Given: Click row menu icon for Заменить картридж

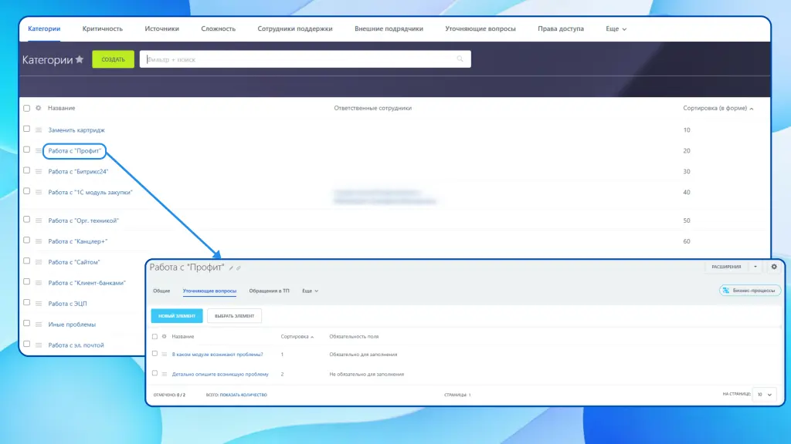Looking at the screenshot, I should click(x=39, y=129).
